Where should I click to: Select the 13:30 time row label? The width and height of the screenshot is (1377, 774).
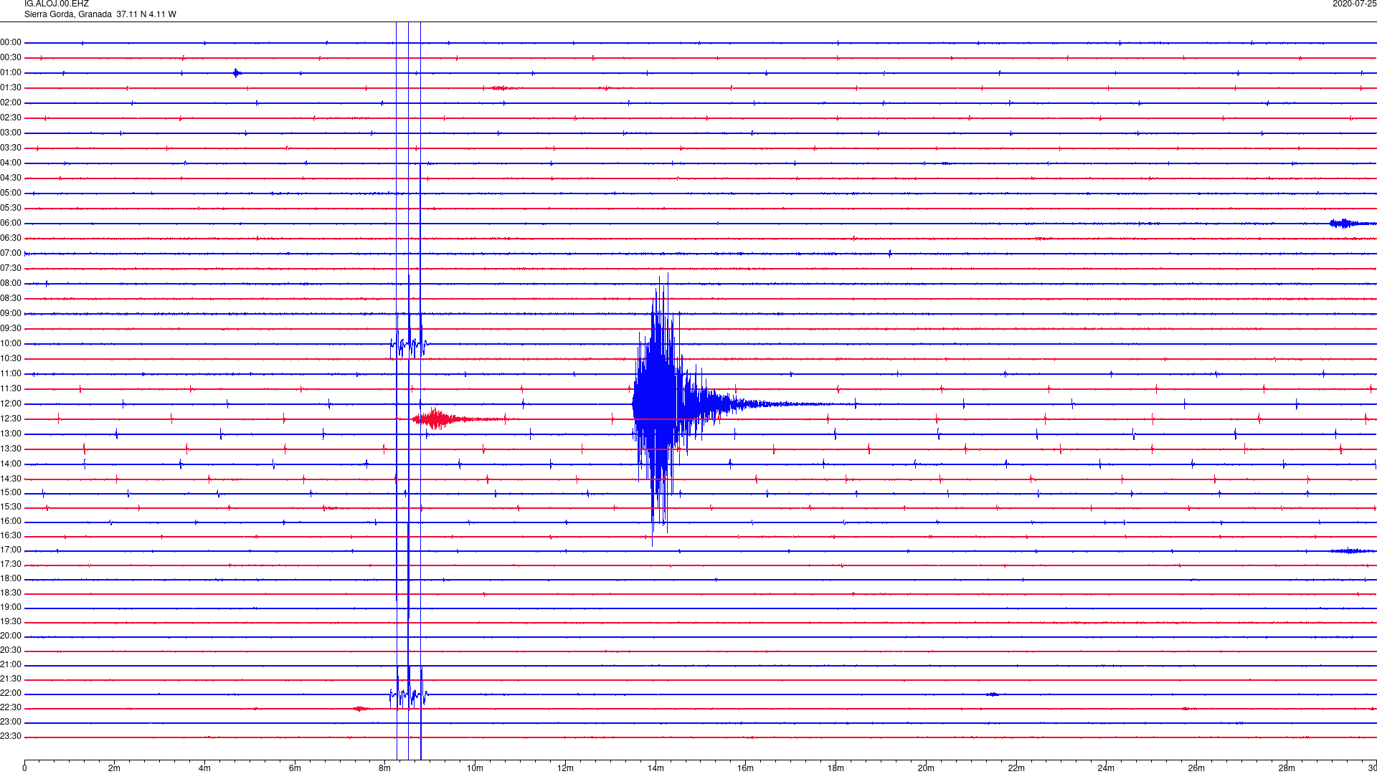click(x=11, y=449)
